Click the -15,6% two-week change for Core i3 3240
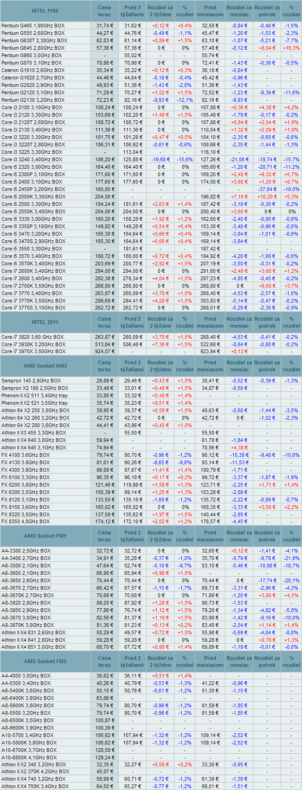The height and width of the screenshot is (790, 302). (x=185, y=159)
